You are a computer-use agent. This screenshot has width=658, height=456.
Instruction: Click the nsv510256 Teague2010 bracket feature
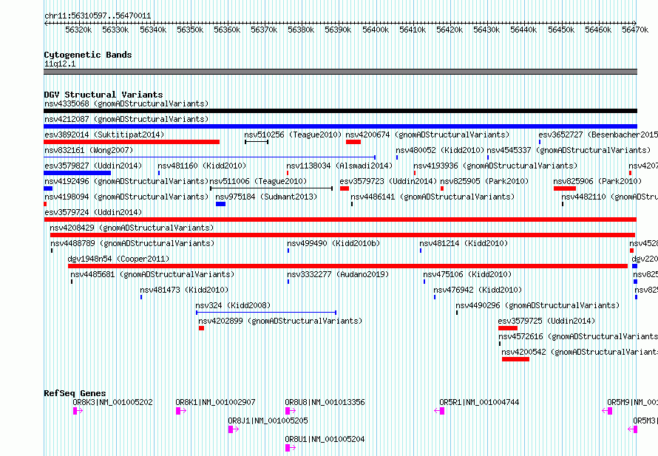(x=257, y=142)
